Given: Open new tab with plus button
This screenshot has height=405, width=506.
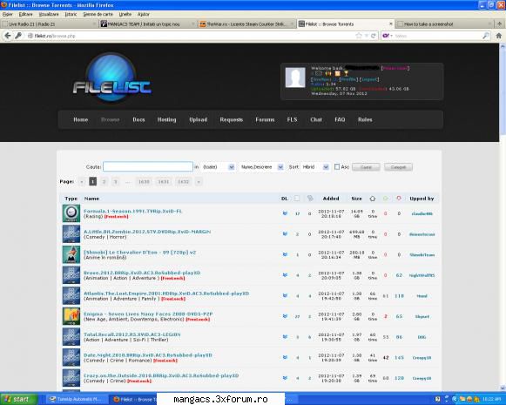Looking at the screenshot, I should (500, 24).
